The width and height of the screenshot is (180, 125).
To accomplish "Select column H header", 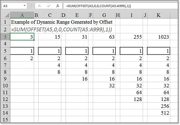I will click(x=118, y=15).
